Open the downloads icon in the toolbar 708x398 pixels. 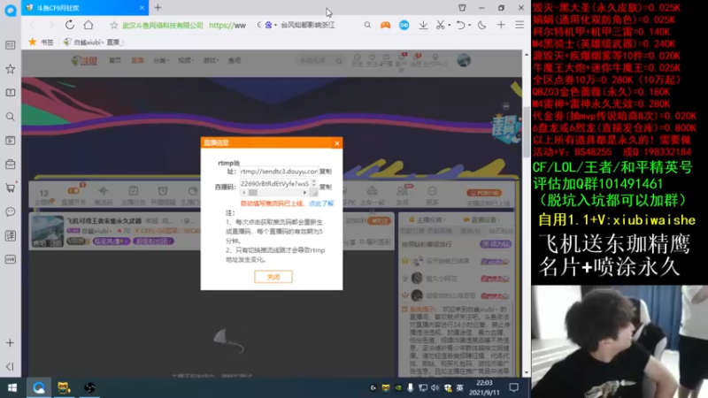pos(423,26)
